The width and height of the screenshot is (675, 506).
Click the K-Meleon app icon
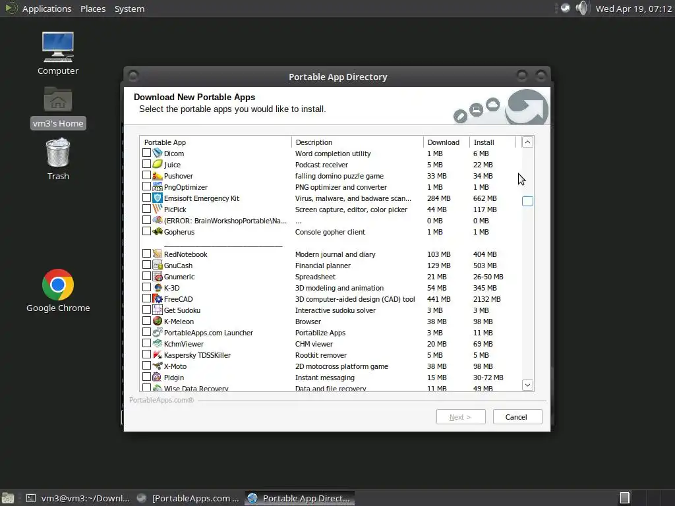(x=158, y=321)
